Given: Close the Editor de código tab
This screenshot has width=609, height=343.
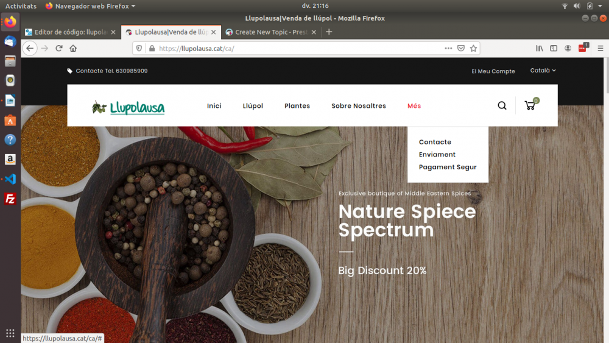Looking at the screenshot, I should (113, 32).
